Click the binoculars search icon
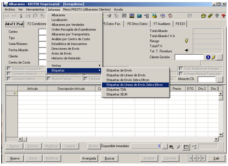Viewport: 228px width, 166px height. [x=171, y=147]
